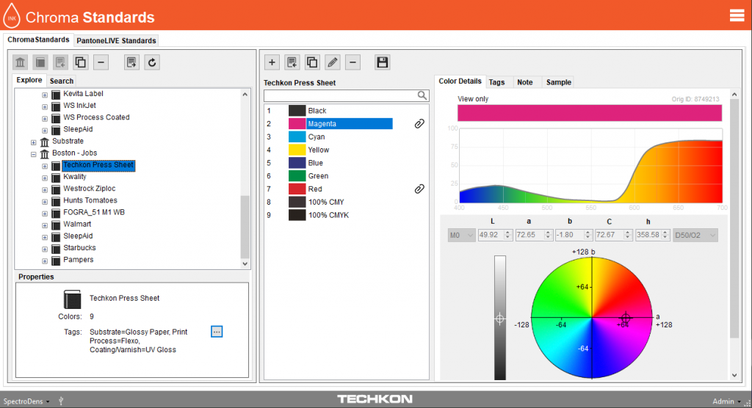Viewport: 752px width, 408px height.
Task: Click the L value stepper field
Action: 496,235
